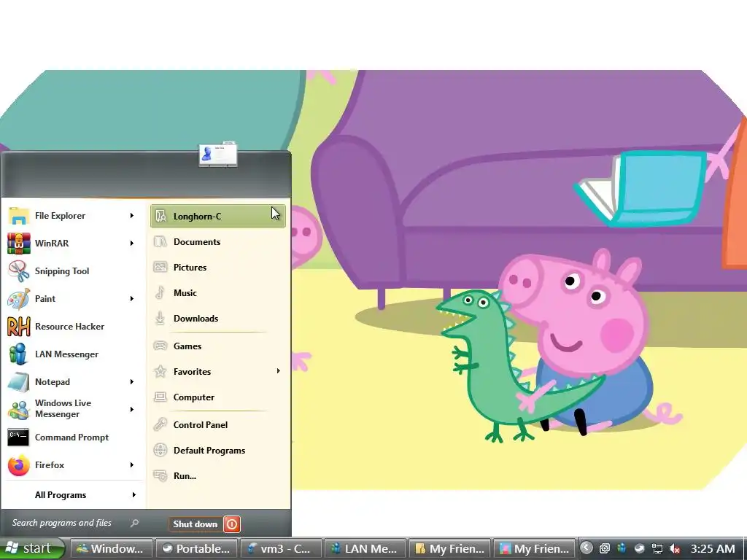Open Default Programs
Image resolution: width=747 pixels, height=560 pixels.
click(217, 451)
